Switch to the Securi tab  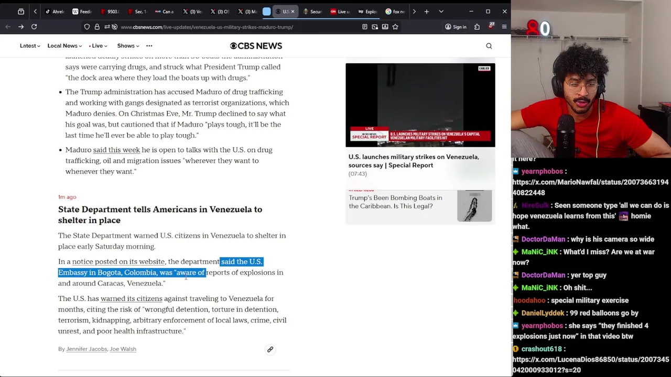[x=312, y=12]
